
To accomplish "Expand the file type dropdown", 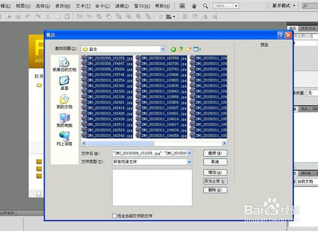I will pyautogui.click(x=190, y=162).
